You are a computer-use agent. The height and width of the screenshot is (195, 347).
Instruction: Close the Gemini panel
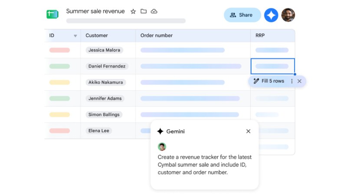click(248, 131)
